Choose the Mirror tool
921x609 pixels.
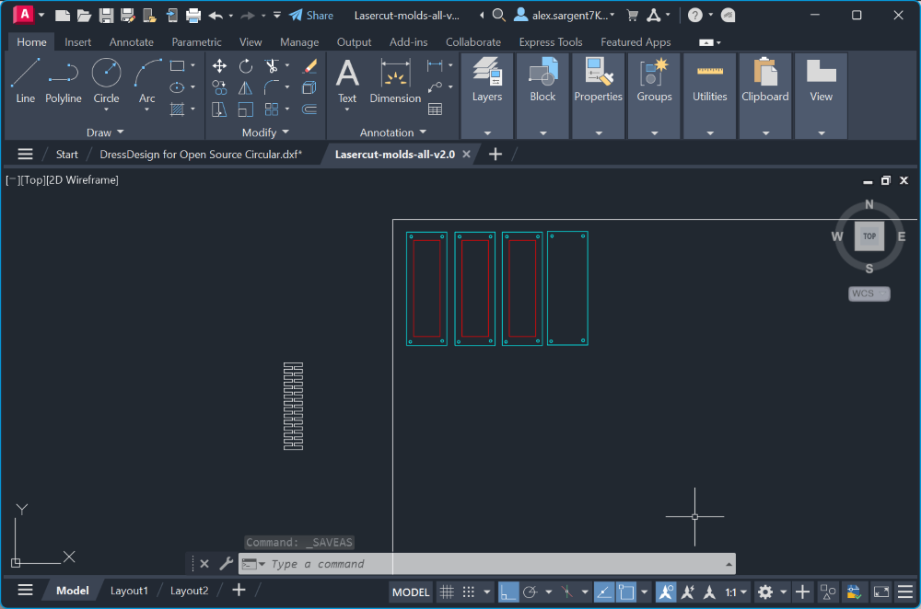click(246, 88)
